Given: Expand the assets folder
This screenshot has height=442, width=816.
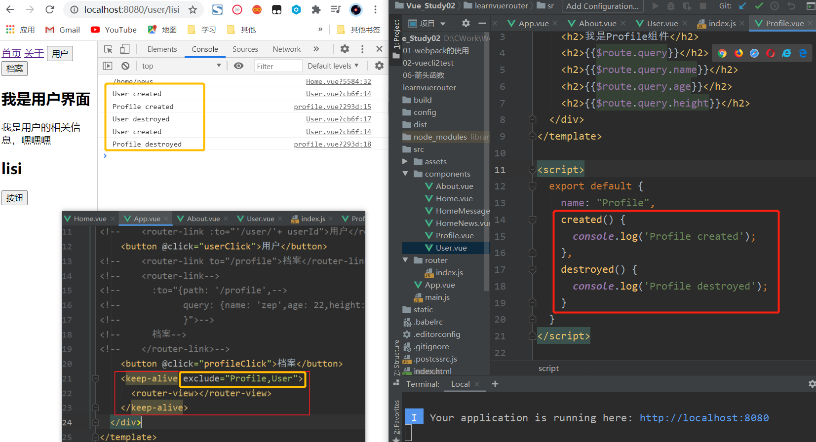Looking at the screenshot, I should (405, 161).
